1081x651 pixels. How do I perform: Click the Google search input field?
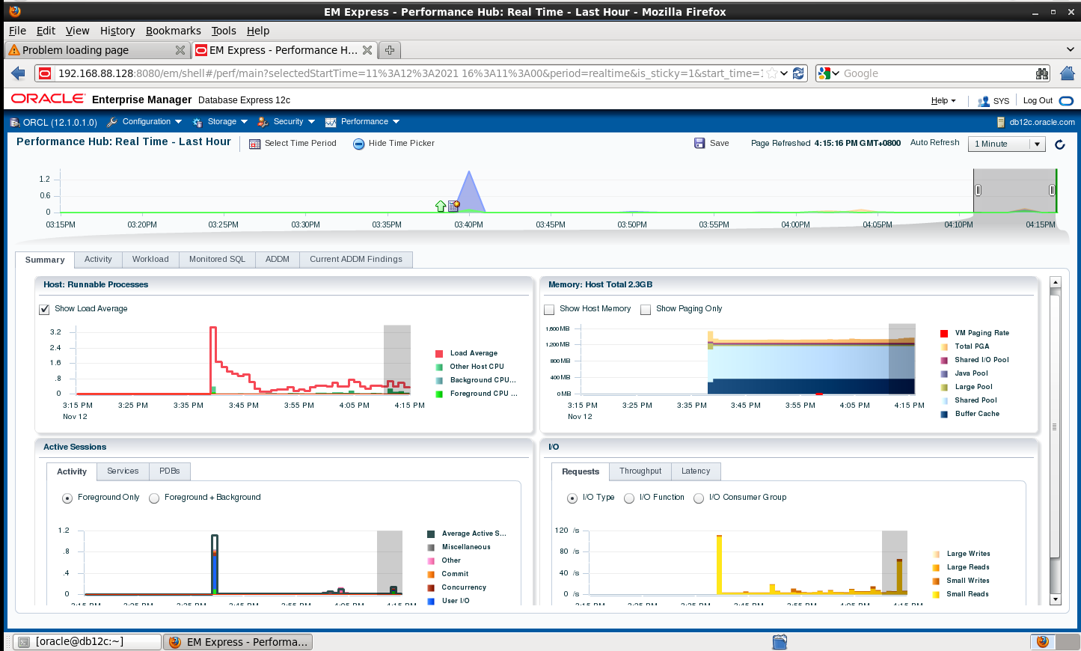(937, 73)
